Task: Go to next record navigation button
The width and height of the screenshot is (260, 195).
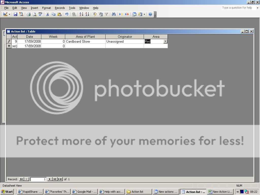Action: click(x=50, y=179)
